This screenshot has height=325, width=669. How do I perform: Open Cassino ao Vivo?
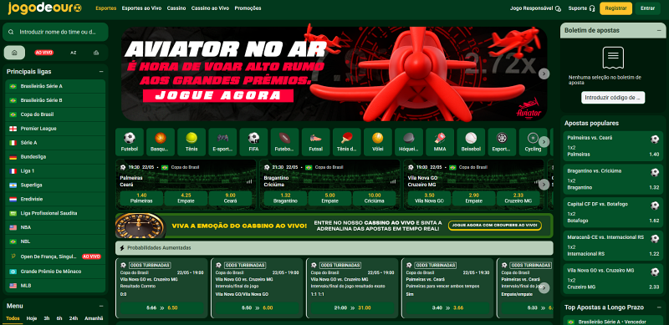pyautogui.click(x=210, y=8)
